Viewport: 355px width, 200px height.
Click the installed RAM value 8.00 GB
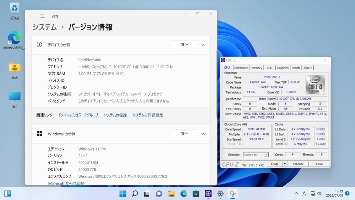[x=101, y=73]
